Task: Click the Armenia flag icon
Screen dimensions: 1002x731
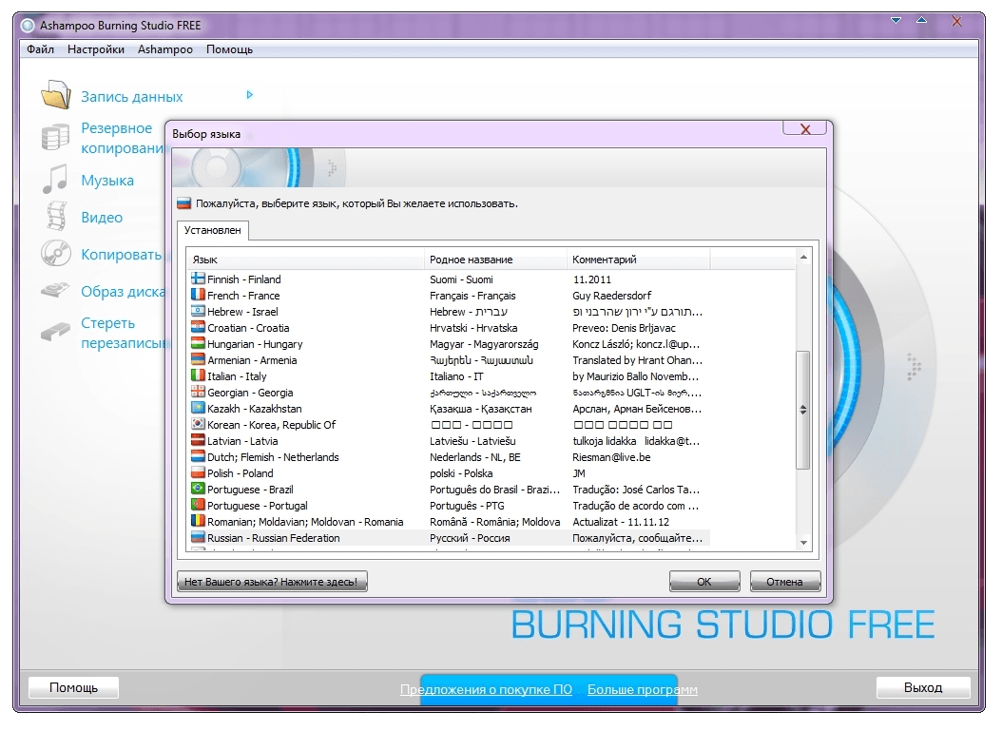Action: tap(198, 359)
